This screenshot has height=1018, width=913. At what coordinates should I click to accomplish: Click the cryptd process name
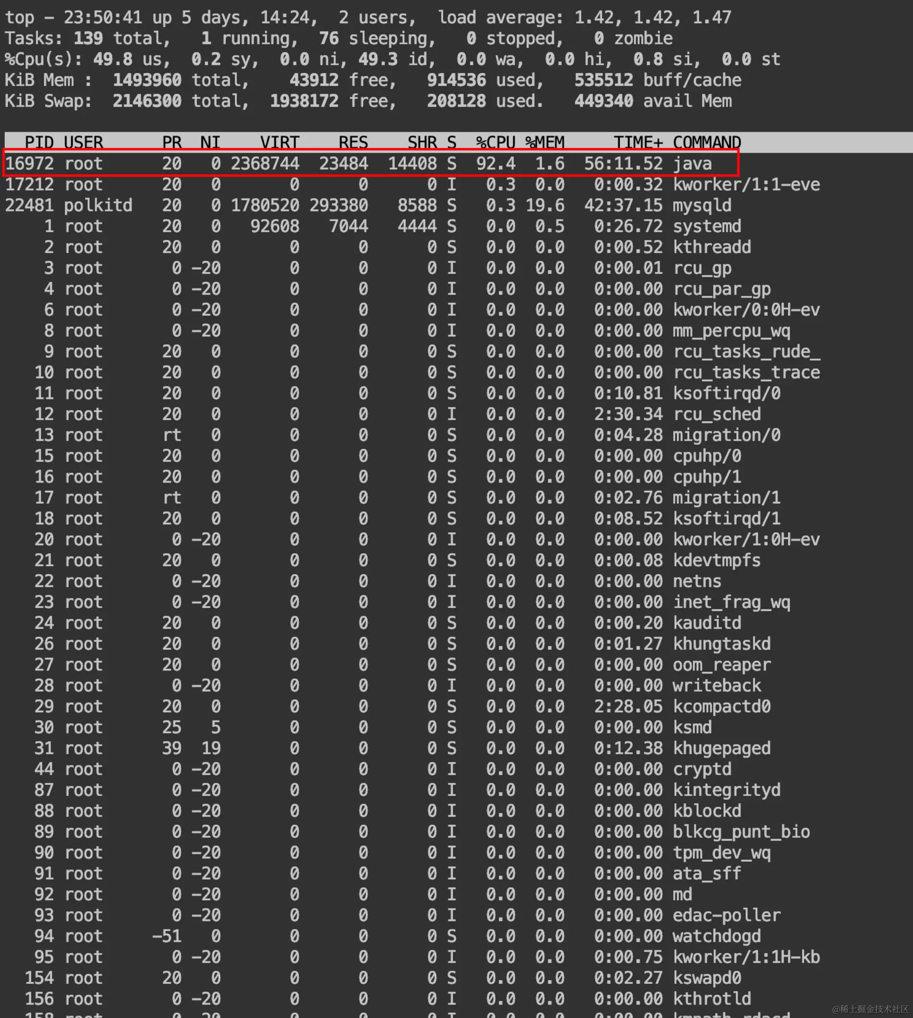click(x=702, y=769)
